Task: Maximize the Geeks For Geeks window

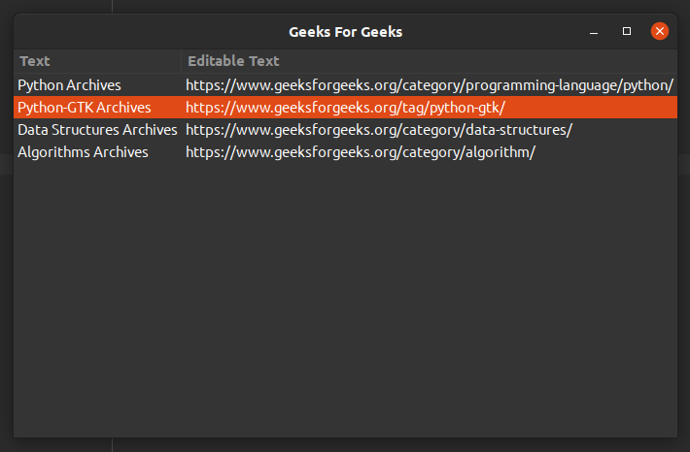Action: [627, 32]
